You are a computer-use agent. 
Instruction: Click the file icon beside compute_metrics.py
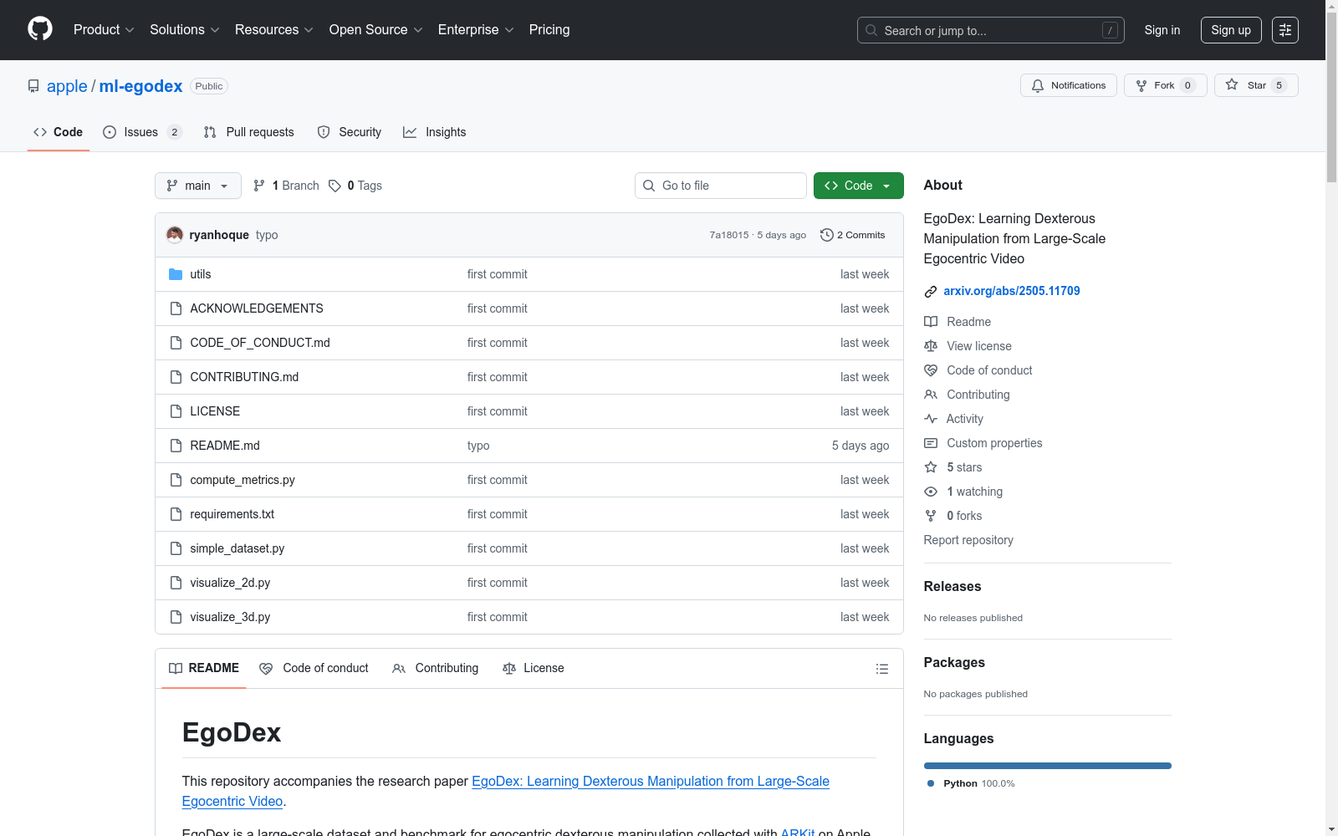coord(176,480)
